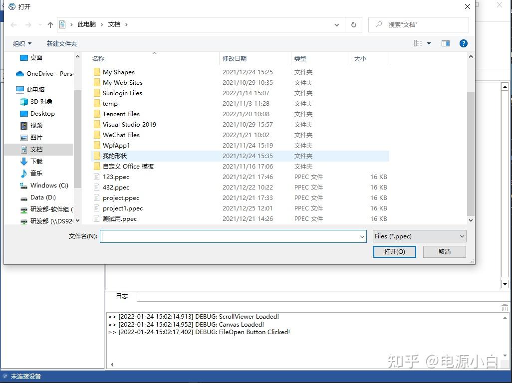This screenshot has height=383, width=512.
Task: Click the 取消 button
Action: point(444,252)
